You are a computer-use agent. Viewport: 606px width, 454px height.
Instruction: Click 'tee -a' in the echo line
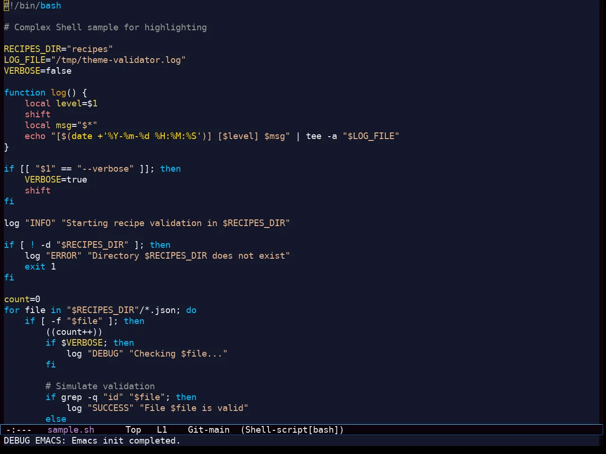tap(321, 136)
